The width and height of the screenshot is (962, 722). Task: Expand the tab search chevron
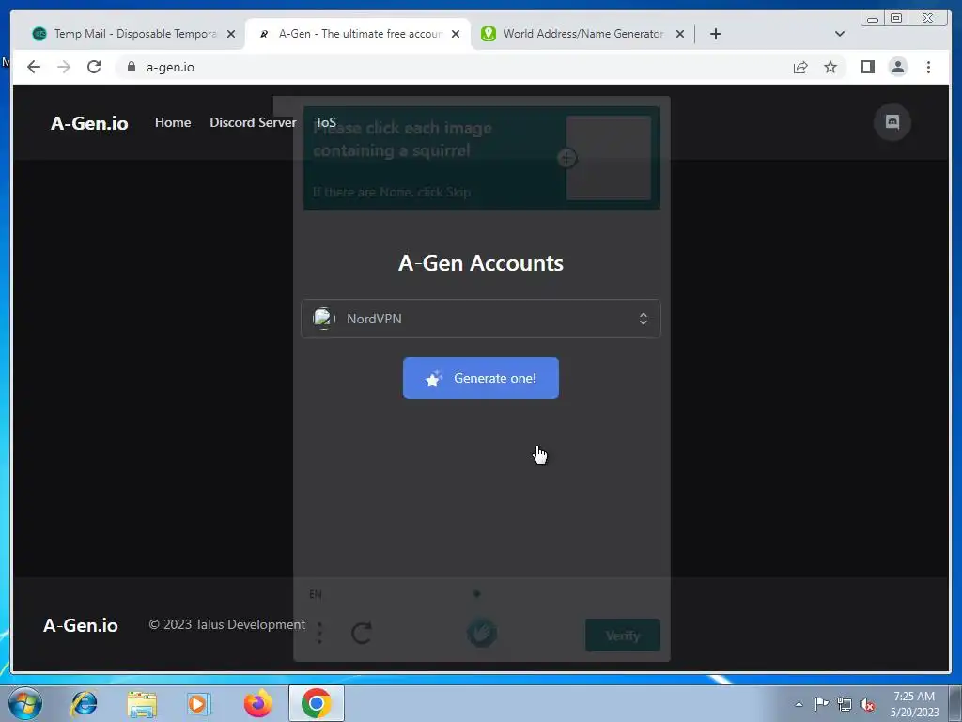(x=839, y=34)
